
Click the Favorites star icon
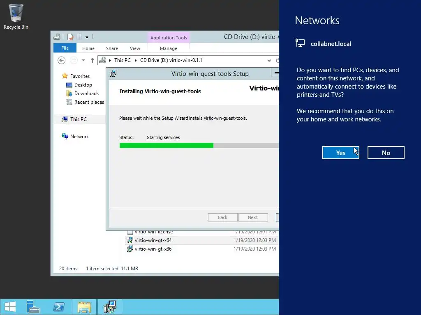(x=65, y=76)
